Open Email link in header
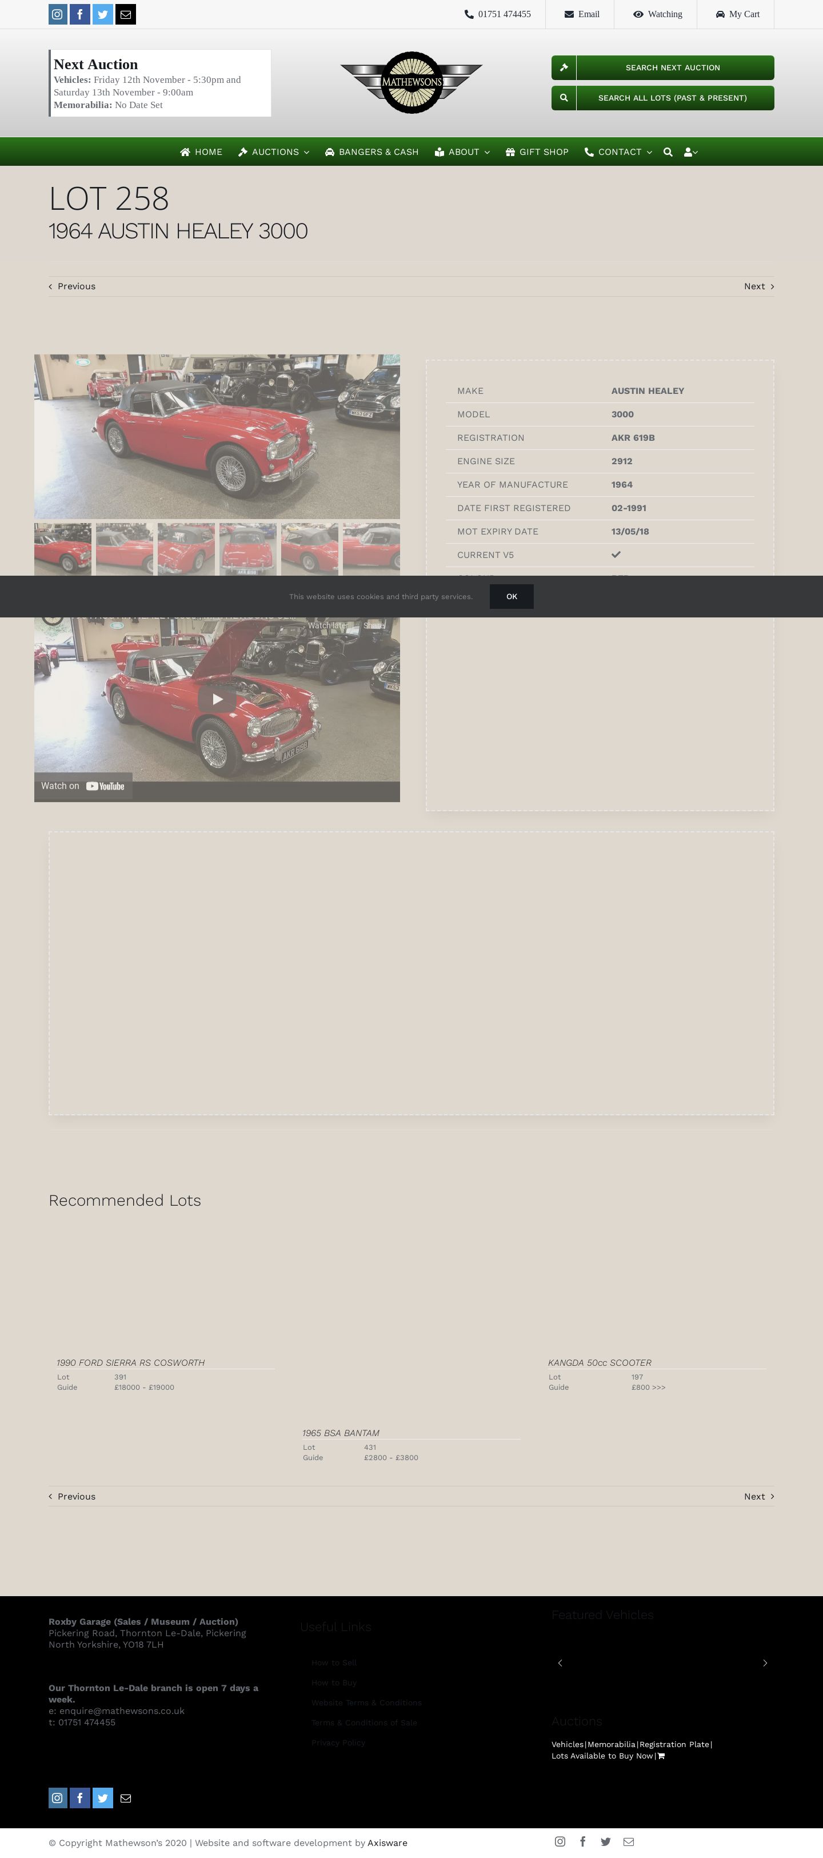823x1858 pixels. 582,14
